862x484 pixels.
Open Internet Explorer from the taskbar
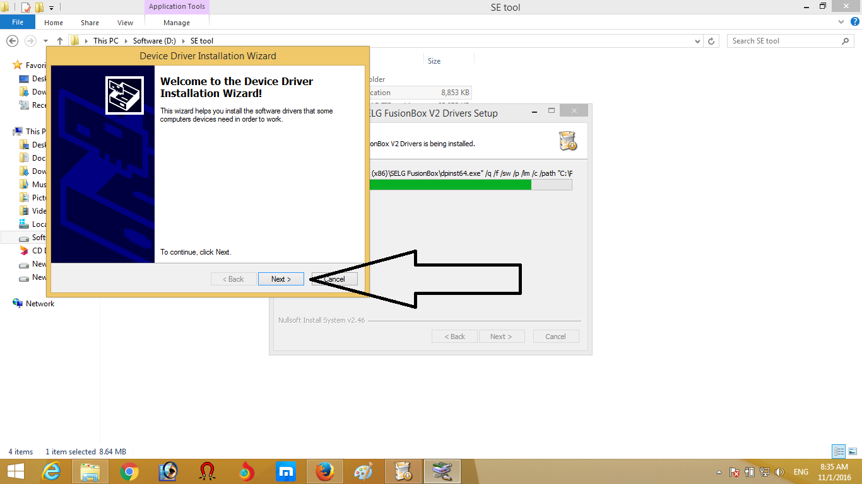51,471
